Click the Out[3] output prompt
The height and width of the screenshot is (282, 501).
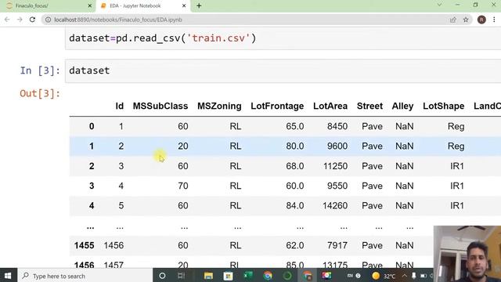tap(40, 93)
